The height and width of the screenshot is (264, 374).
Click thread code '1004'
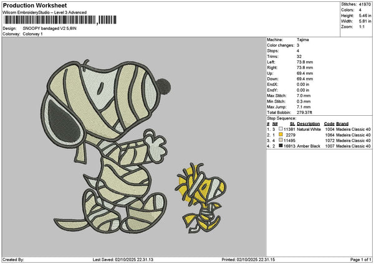coord(330,129)
